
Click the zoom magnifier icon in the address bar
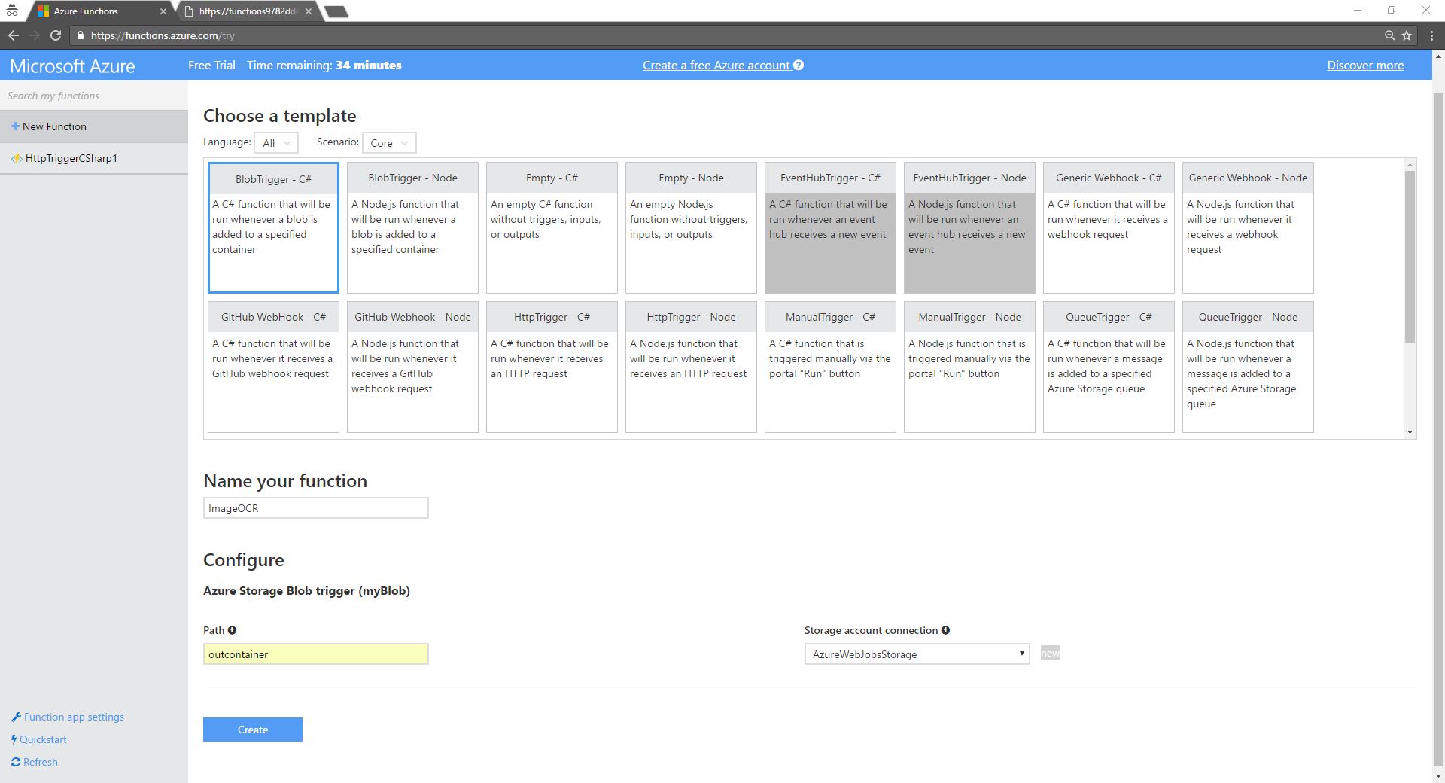point(1389,35)
